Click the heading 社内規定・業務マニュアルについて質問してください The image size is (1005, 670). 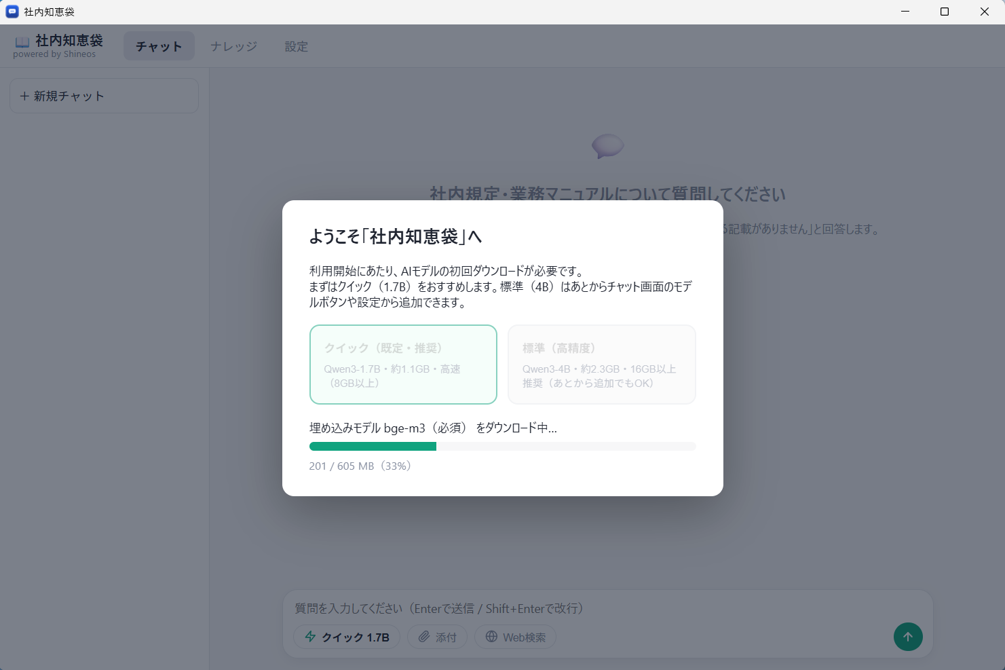pyautogui.click(x=607, y=194)
